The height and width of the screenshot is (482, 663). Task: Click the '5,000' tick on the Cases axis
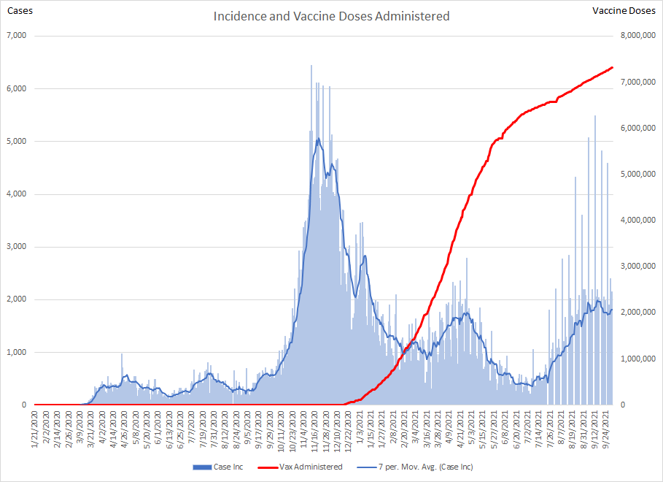click(17, 141)
